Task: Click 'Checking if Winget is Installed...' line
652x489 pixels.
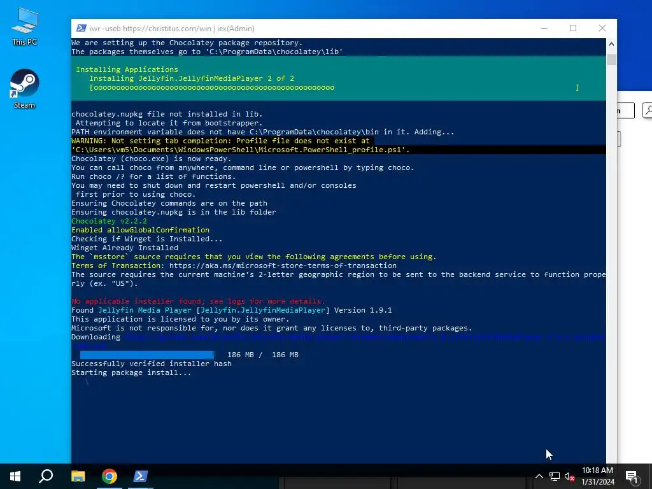Action: 147,239
